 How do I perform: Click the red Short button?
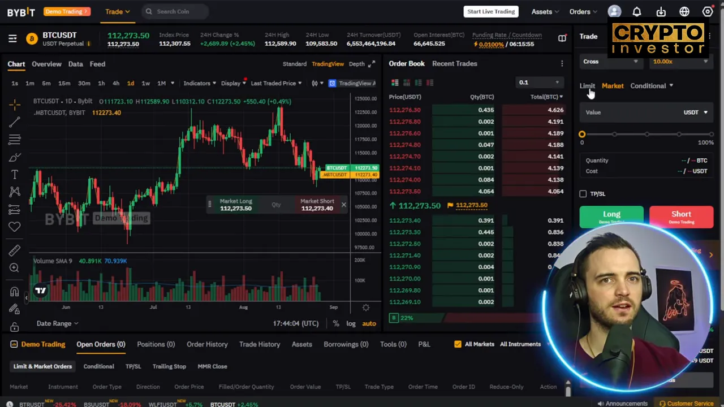[681, 217]
